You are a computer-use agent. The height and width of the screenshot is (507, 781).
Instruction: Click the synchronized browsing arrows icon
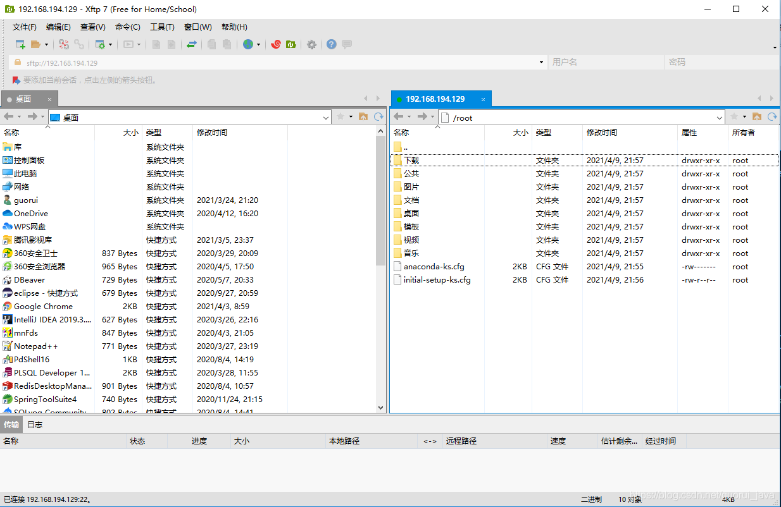click(192, 44)
